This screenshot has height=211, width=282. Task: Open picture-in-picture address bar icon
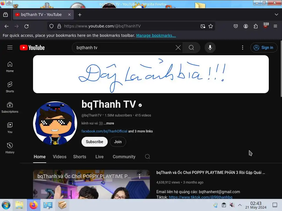(x=203, y=26)
